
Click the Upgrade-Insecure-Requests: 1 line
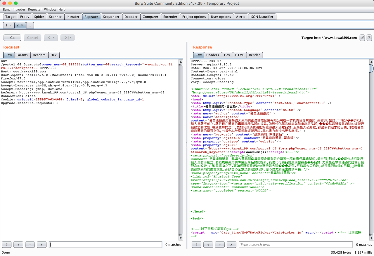pos(30,103)
